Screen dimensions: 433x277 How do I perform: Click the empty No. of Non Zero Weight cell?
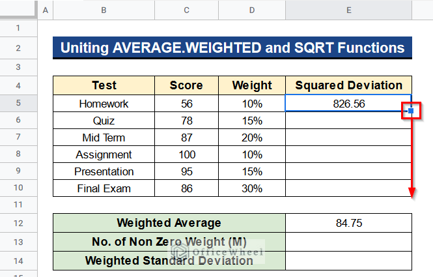click(x=348, y=242)
